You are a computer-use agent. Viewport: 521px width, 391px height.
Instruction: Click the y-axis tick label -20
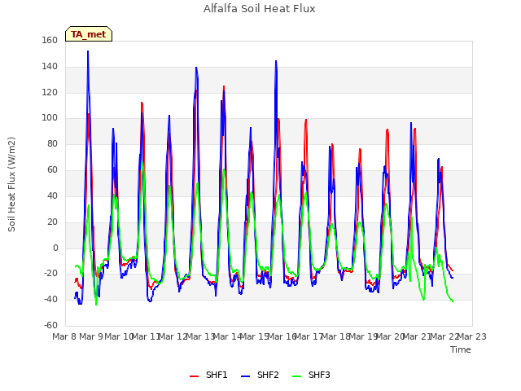coord(50,274)
